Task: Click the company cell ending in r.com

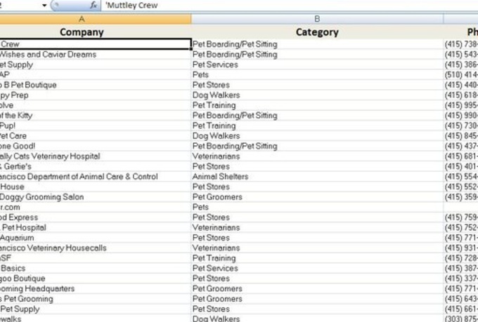Action: click(96, 207)
